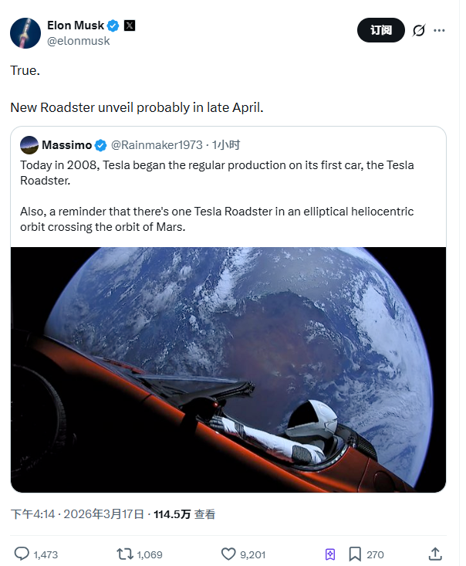Open Elon Musk display name link

[x=76, y=25]
